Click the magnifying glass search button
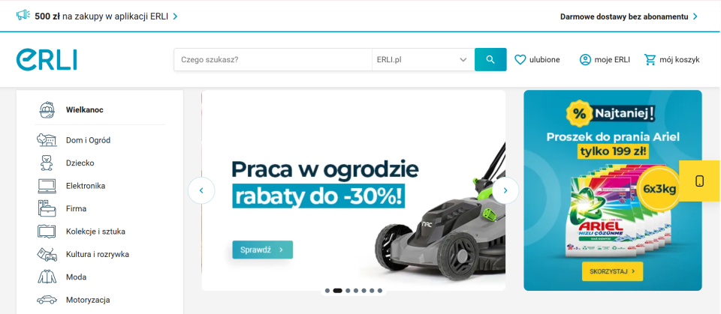 tap(490, 60)
